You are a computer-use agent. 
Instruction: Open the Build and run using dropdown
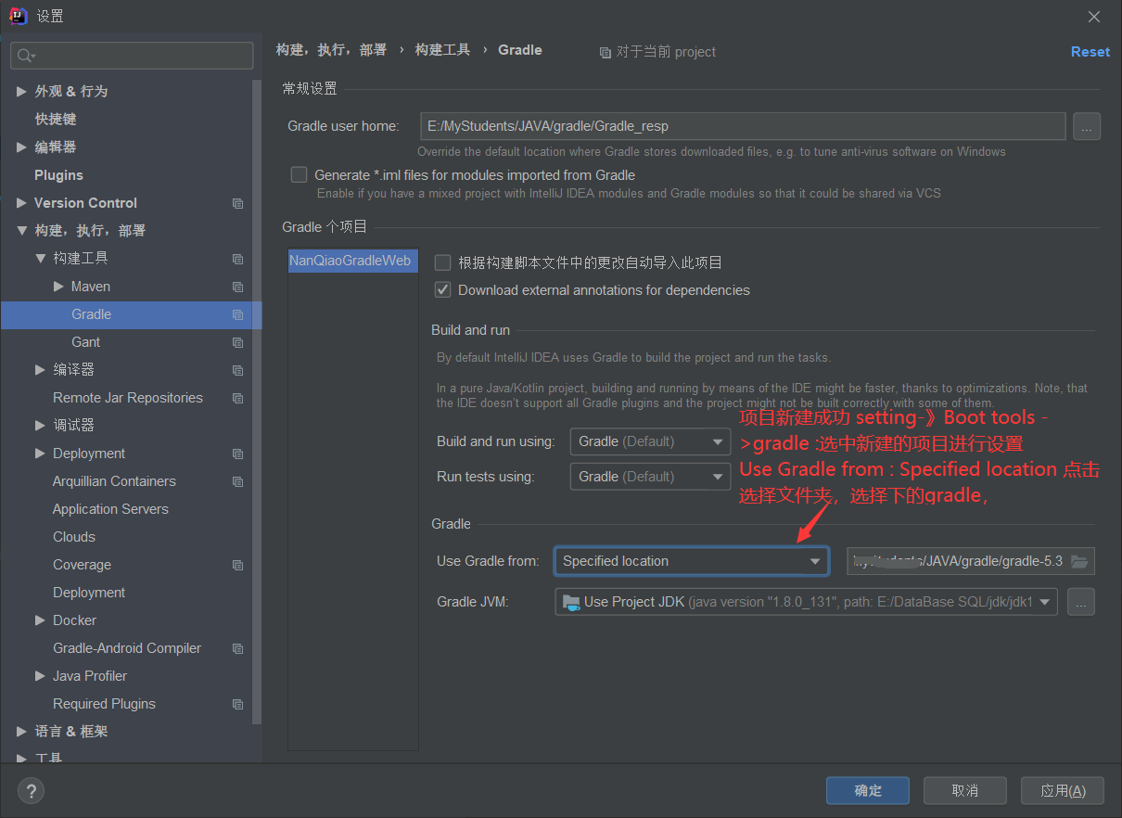(649, 441)
